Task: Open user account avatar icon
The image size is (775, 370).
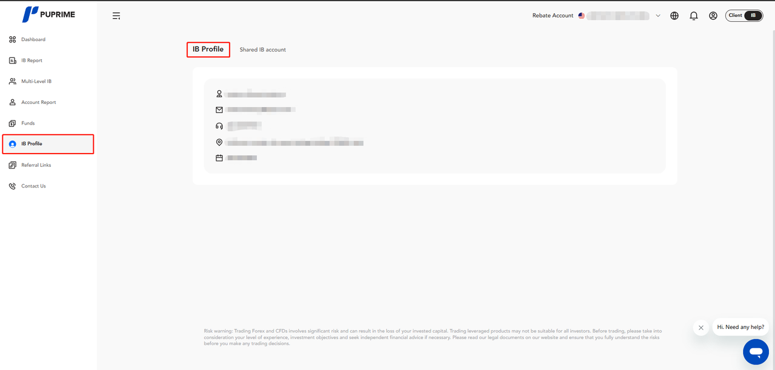Action: (713, 16)
